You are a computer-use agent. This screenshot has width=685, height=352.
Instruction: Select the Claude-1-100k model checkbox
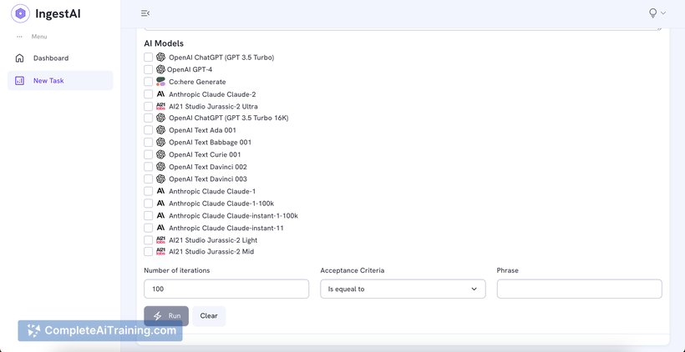tap(149, 204)
